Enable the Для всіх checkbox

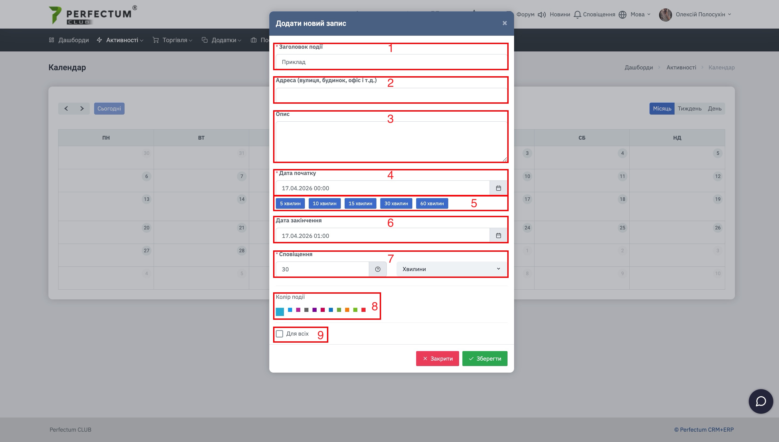coord(279,334)
